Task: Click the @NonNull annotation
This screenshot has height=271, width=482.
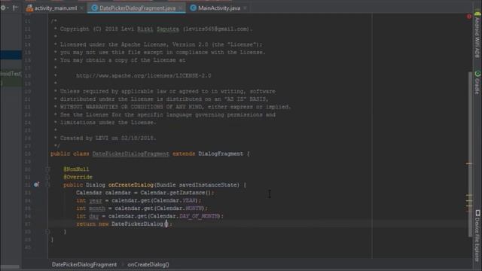Action: (x=76, y=169)
